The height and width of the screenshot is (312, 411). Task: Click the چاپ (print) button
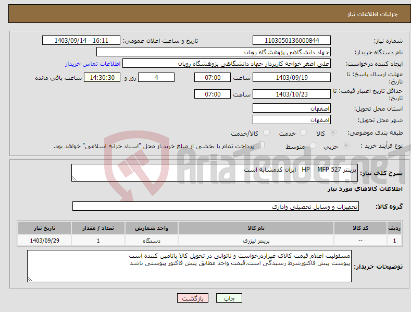229,298
